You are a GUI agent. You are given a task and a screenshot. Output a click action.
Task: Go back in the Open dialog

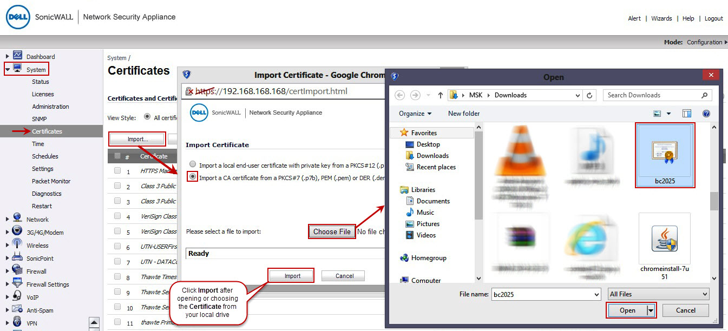tap(400, 95)
